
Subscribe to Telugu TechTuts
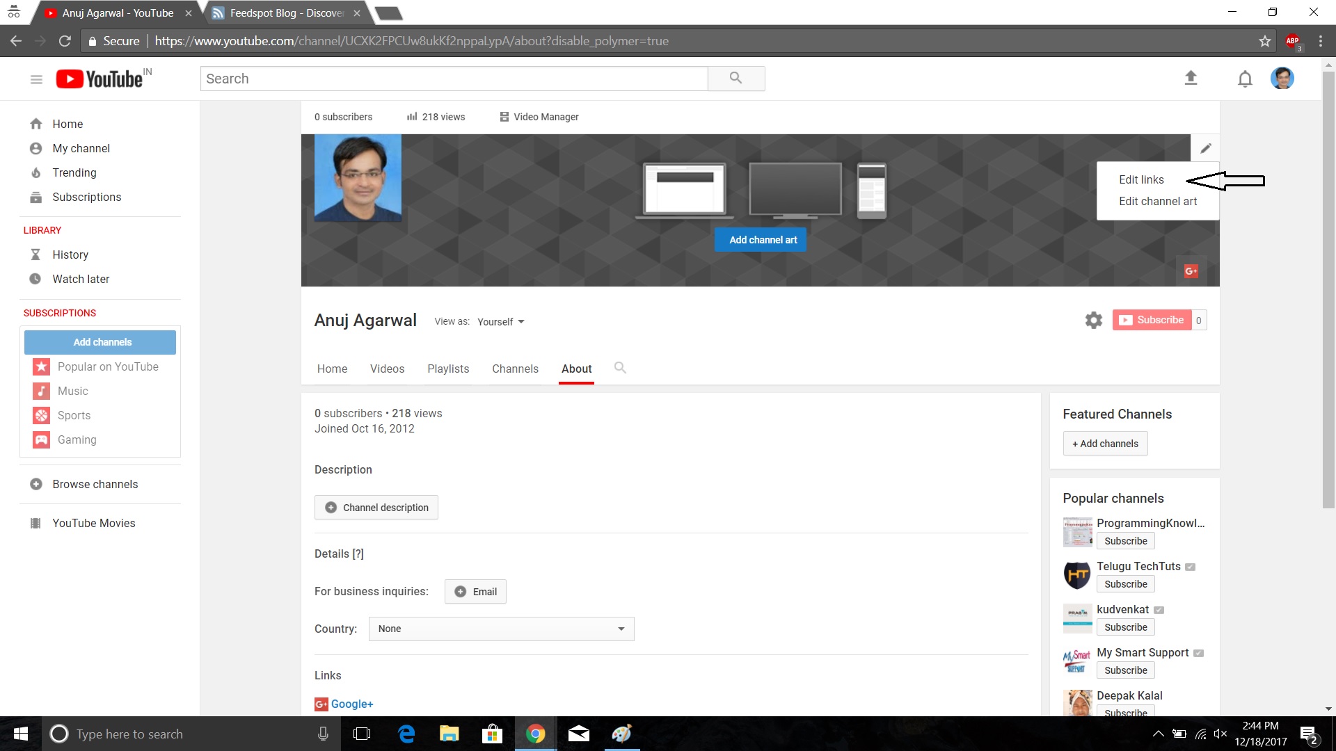tap(1125, 584)
